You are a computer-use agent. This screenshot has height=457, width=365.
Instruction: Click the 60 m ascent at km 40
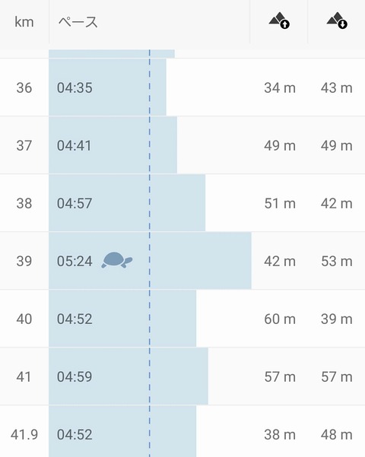tap(280, 319)
